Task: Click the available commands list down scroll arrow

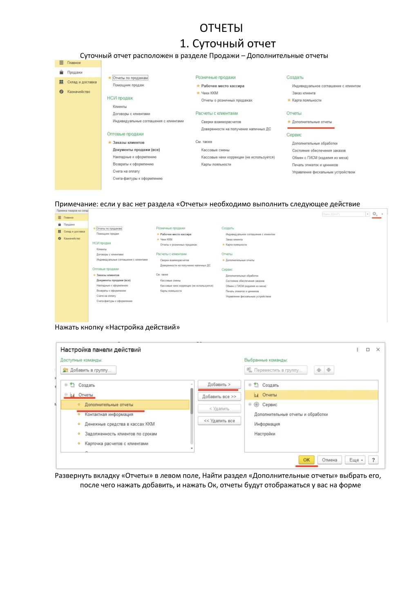Action: click(x=192, y=448)
